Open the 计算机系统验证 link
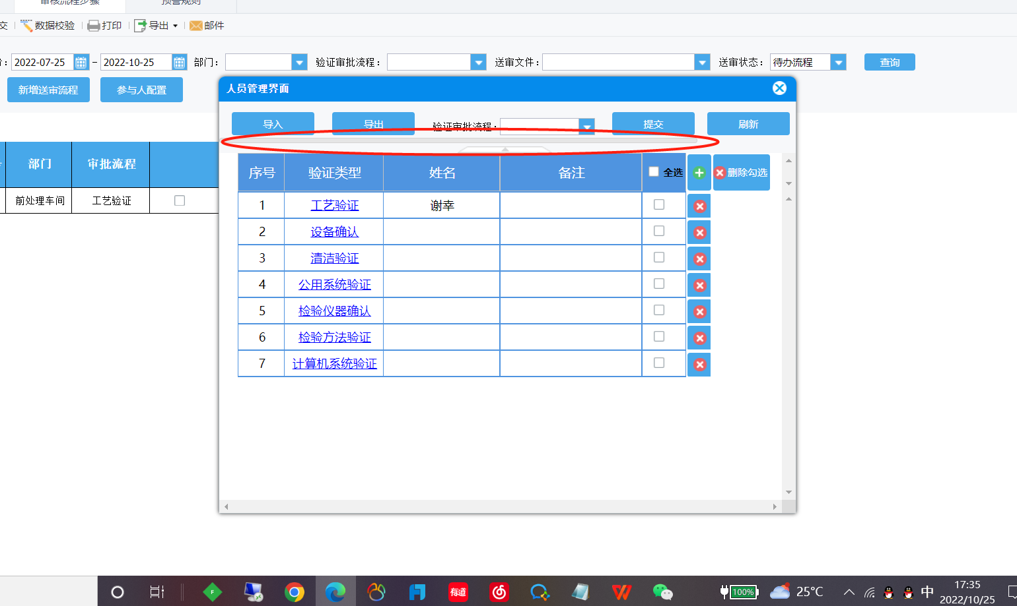The image size is (1017, 606). coord(335,363)
